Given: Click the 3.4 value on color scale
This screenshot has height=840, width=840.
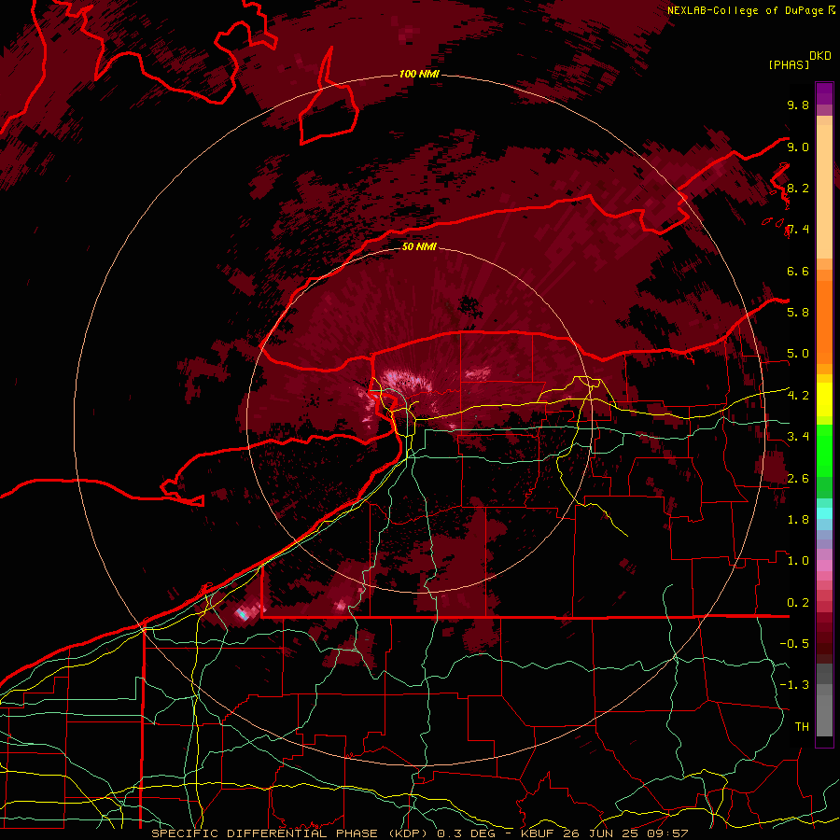Looking at the screenshot, I should coord(798,437).
